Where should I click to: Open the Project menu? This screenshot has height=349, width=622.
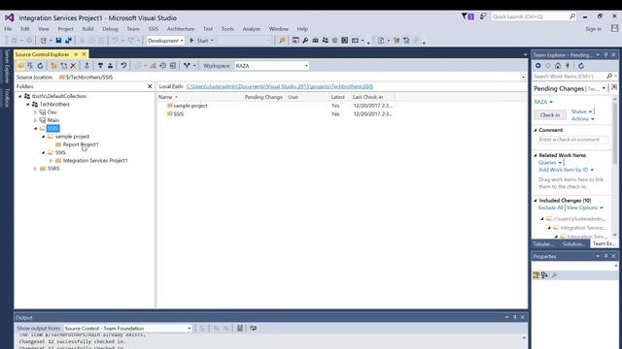(65, 29)
